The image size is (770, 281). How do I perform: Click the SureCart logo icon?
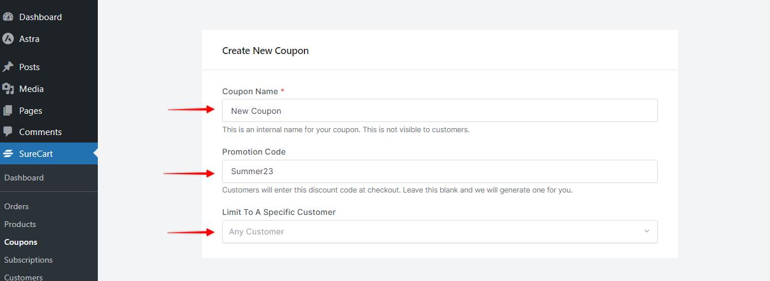[x=8, y=154]
